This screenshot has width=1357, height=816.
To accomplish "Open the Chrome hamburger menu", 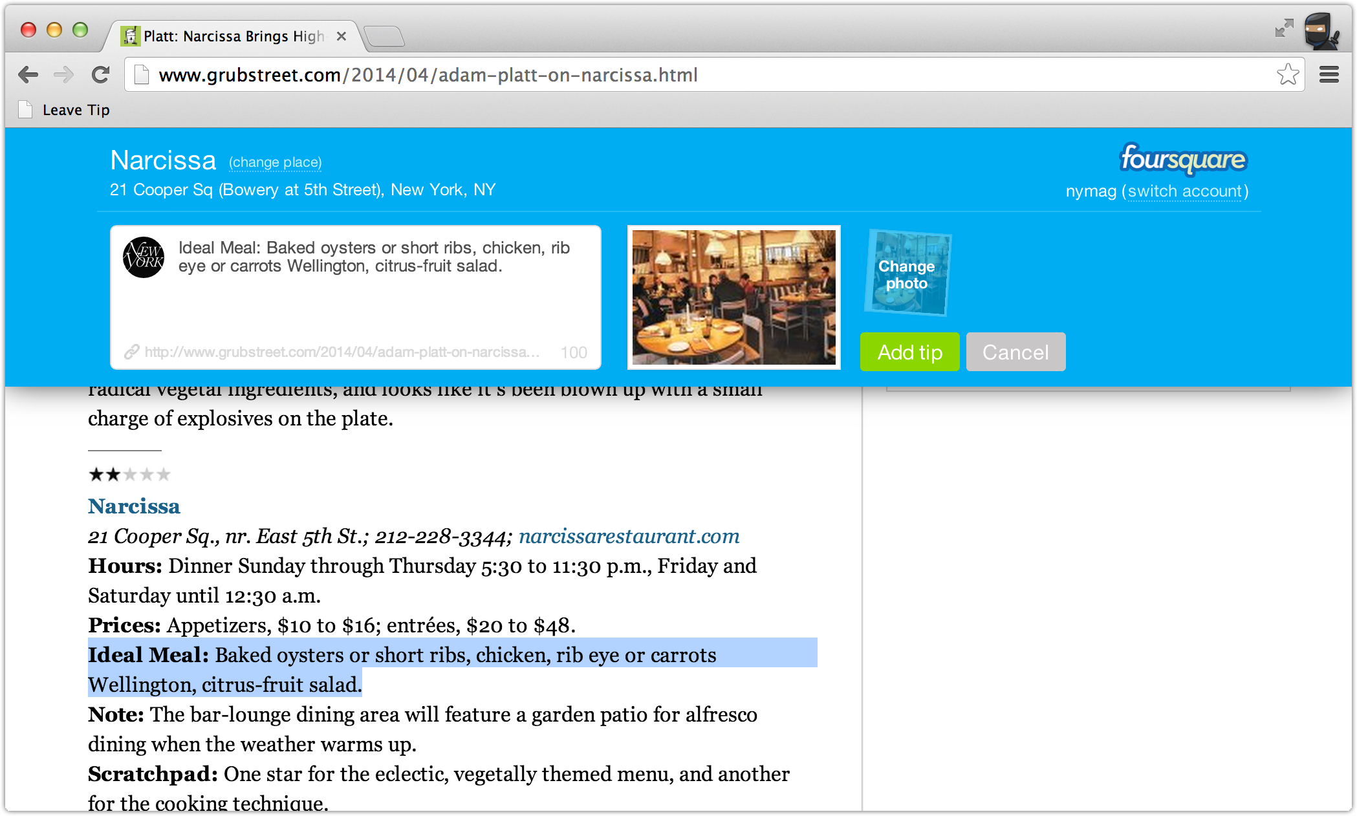I will [1329, 75].
